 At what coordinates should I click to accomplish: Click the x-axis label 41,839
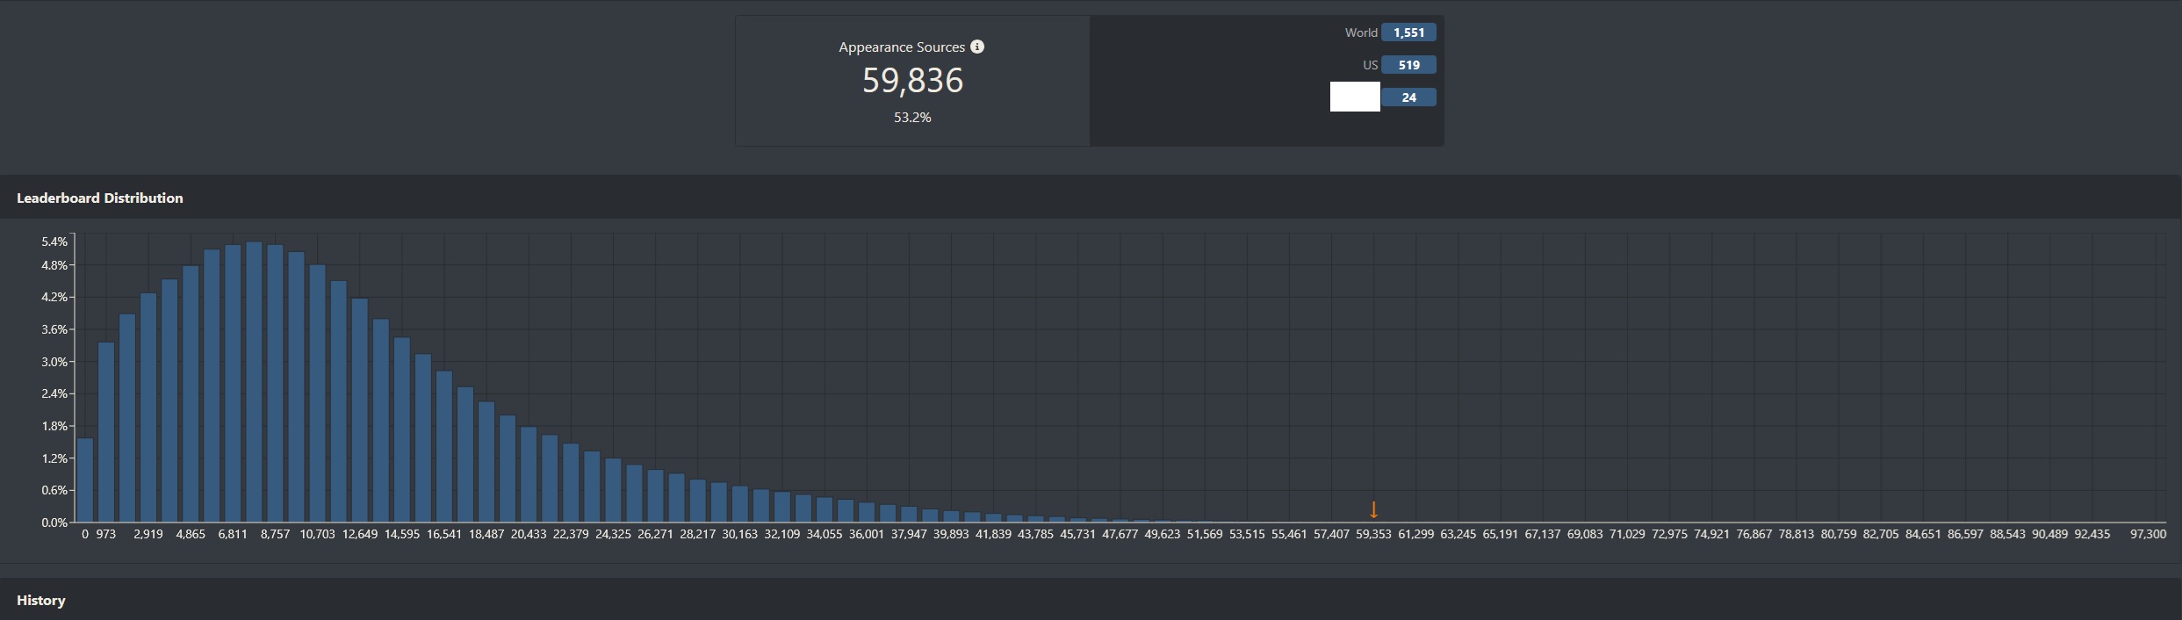tap(993, 534)
